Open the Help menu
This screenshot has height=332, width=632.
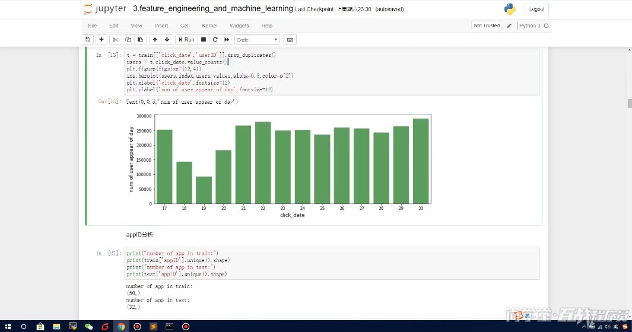point(267,25)
